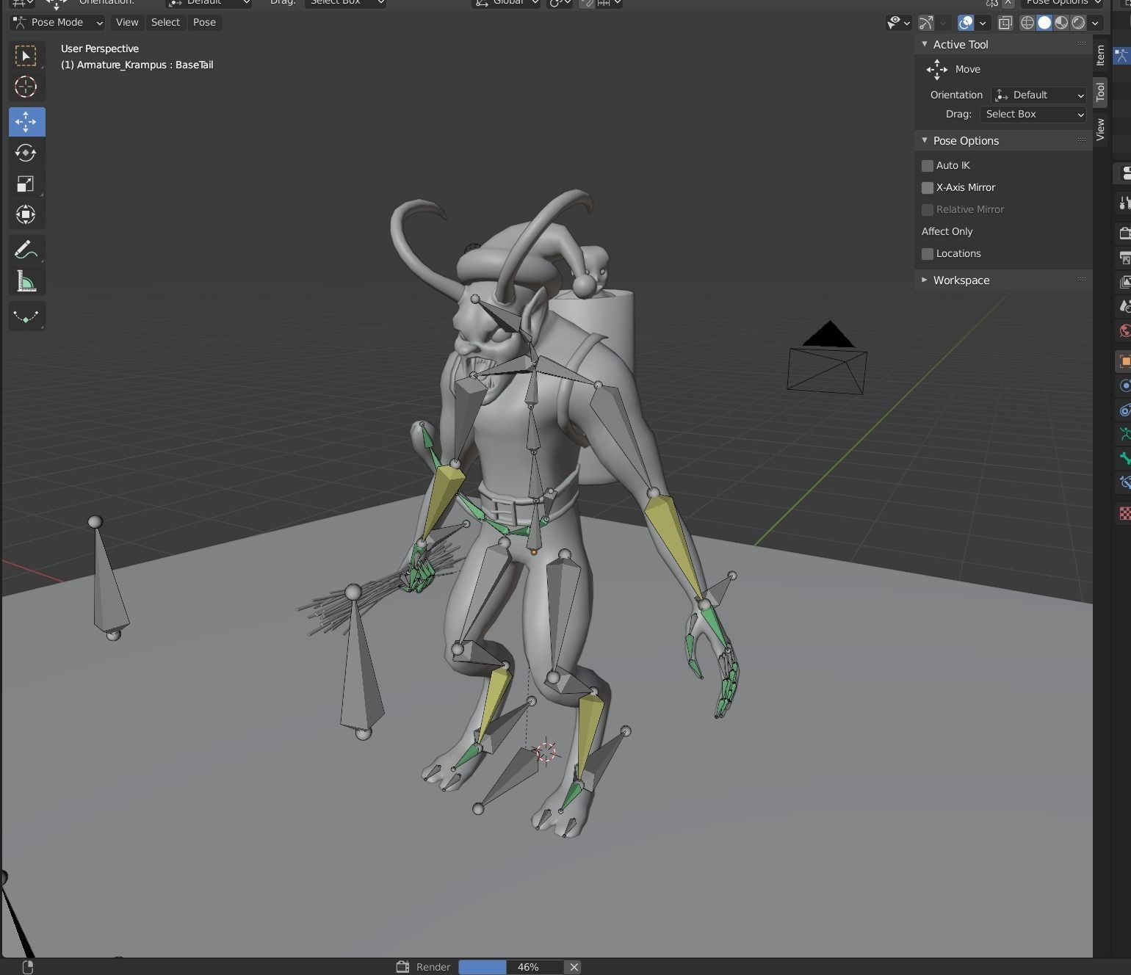Click the Relative Mirror checkbox
The width and height of the screenshot is (1131, 975).
coord(928,210)
